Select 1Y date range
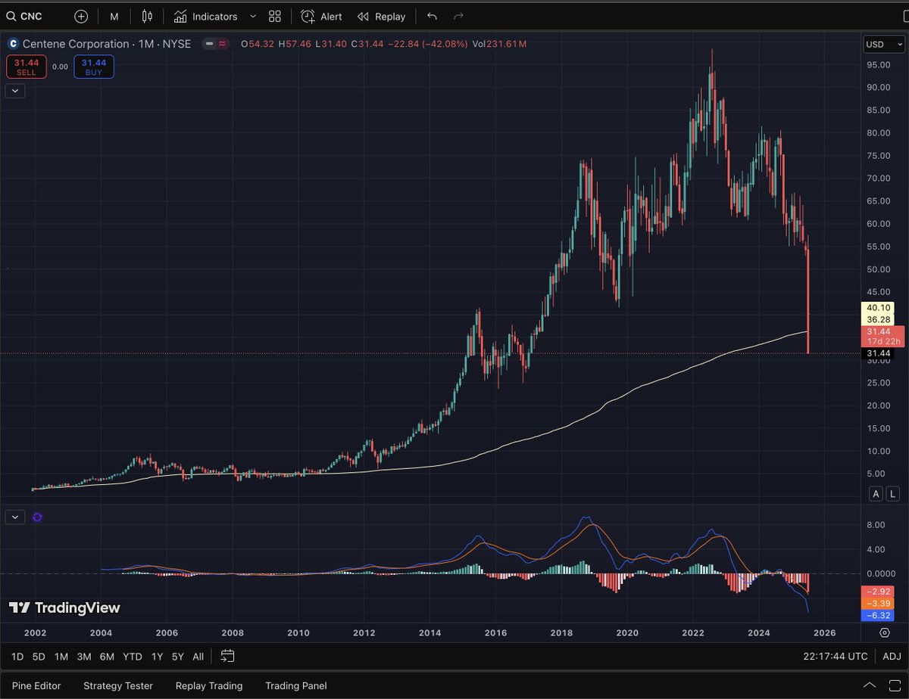Viewport: 909px width, 699px height. coord(157,657)
